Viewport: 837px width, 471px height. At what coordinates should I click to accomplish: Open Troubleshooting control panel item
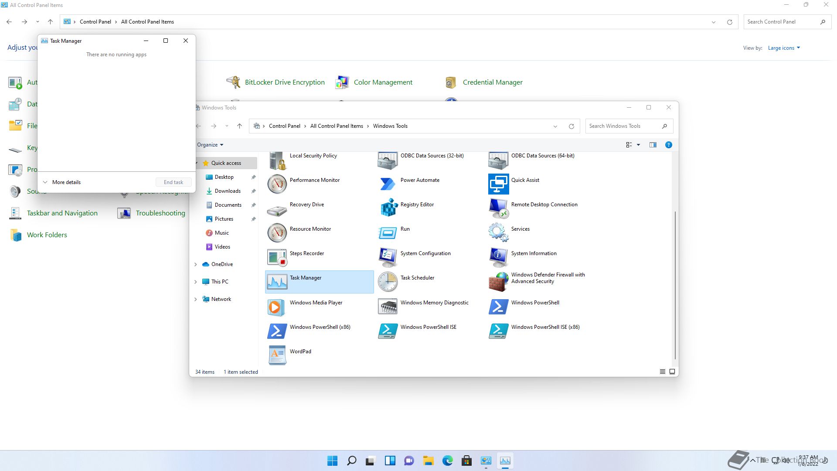(x=160, y=213)
